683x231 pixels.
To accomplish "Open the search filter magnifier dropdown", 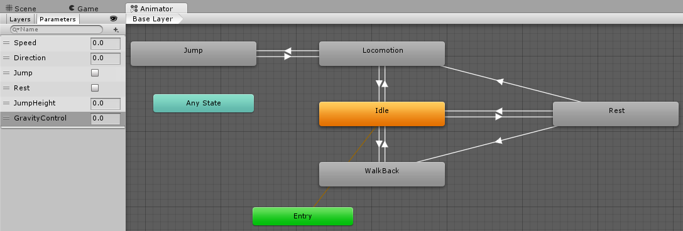I will (x=16, y=30).
